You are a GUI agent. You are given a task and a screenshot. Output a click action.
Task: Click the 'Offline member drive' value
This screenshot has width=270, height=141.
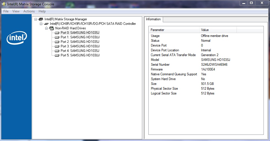pos(214,36)
